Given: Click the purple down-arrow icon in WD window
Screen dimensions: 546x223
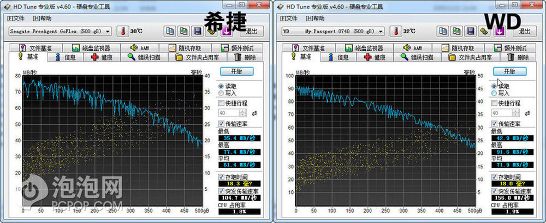Looking at the screenshot, I should pos(499,31).
